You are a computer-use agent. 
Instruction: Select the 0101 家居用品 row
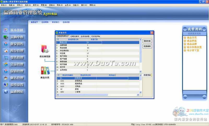pos(98,81)
